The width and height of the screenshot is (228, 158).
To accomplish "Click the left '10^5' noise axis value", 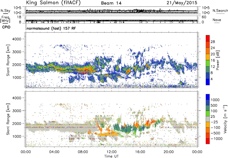I will 17,8.
